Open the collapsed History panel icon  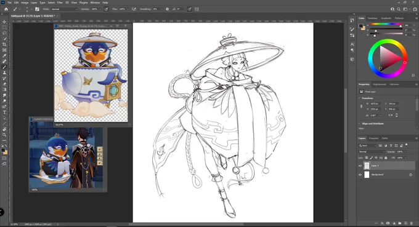pos(352,20)
